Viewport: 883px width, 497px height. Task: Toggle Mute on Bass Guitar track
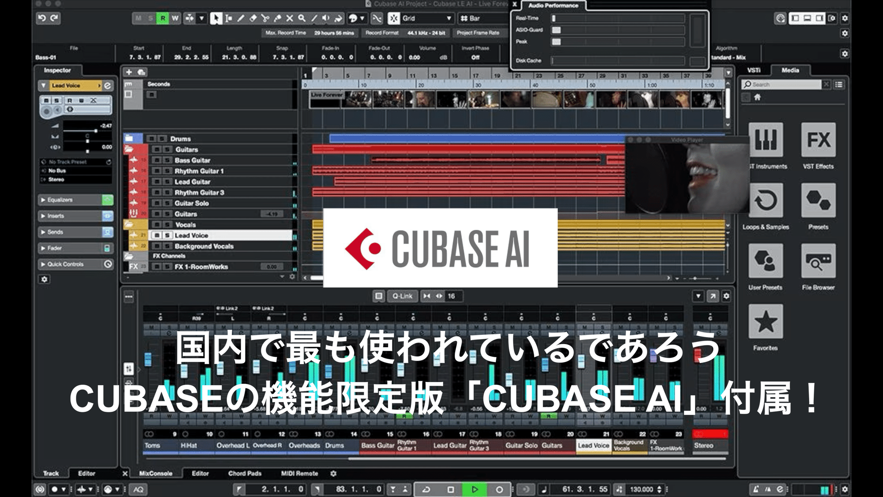click(x=156, y=160)
